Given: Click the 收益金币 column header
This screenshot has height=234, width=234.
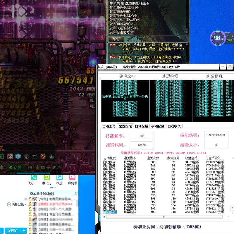Looking at the screenshot, I should pos(191,158).
